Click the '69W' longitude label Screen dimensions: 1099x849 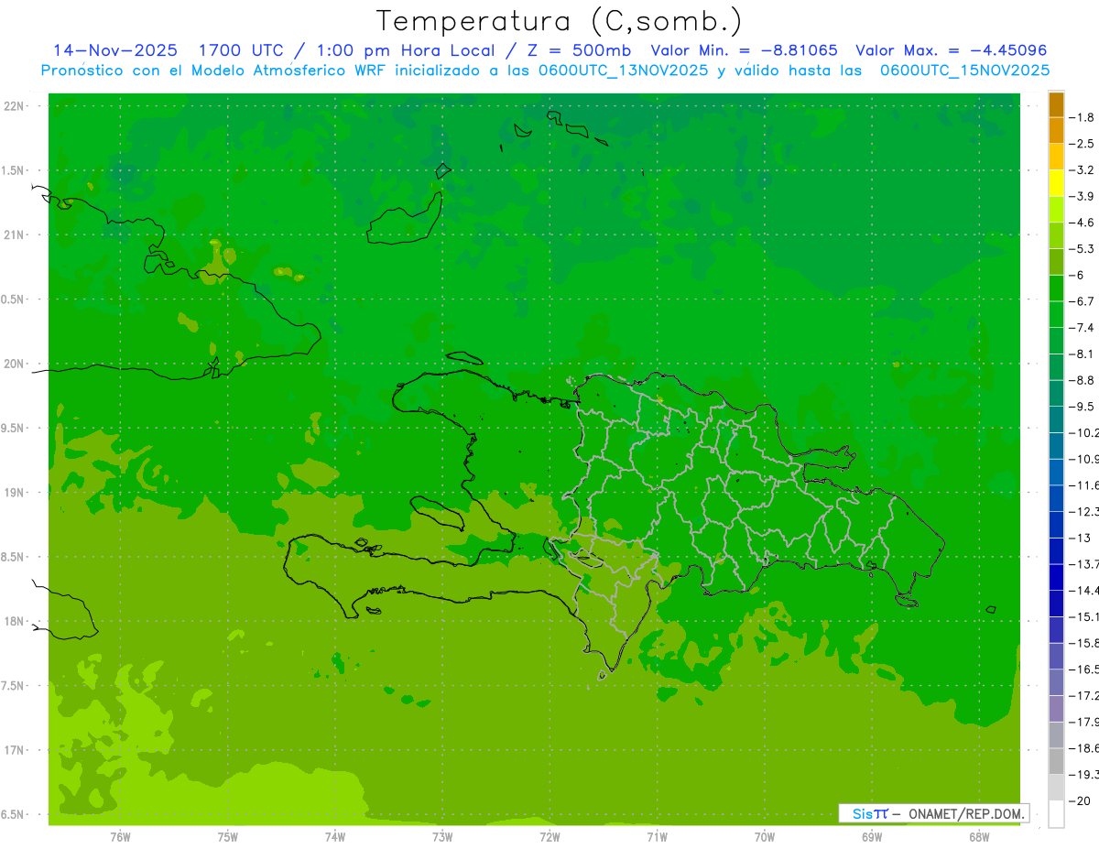pyautogui.click(x=872, y=837)
